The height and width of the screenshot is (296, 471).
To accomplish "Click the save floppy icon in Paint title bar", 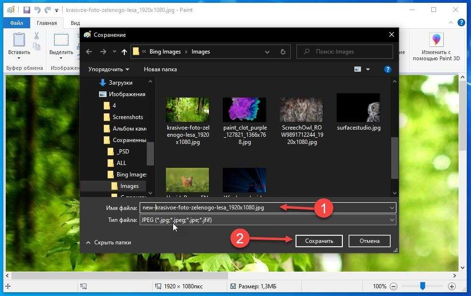I will 26,10.
